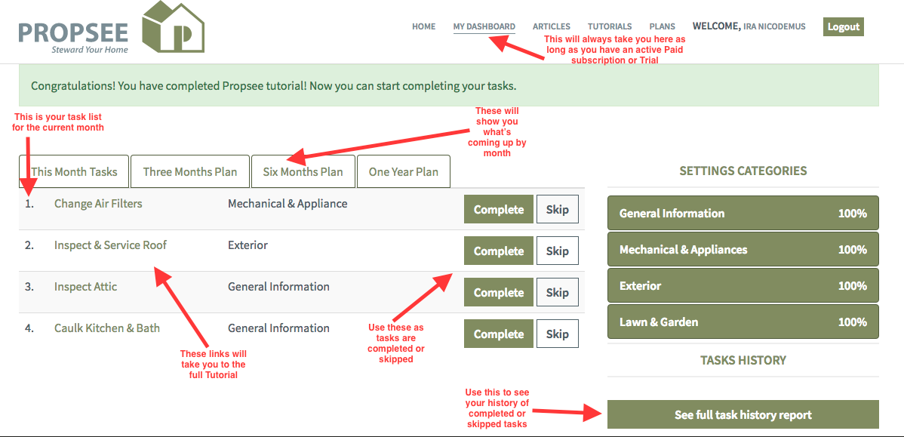Go to MY DASHBOARD
Screen dimensions: 904x437
(484, 26)
